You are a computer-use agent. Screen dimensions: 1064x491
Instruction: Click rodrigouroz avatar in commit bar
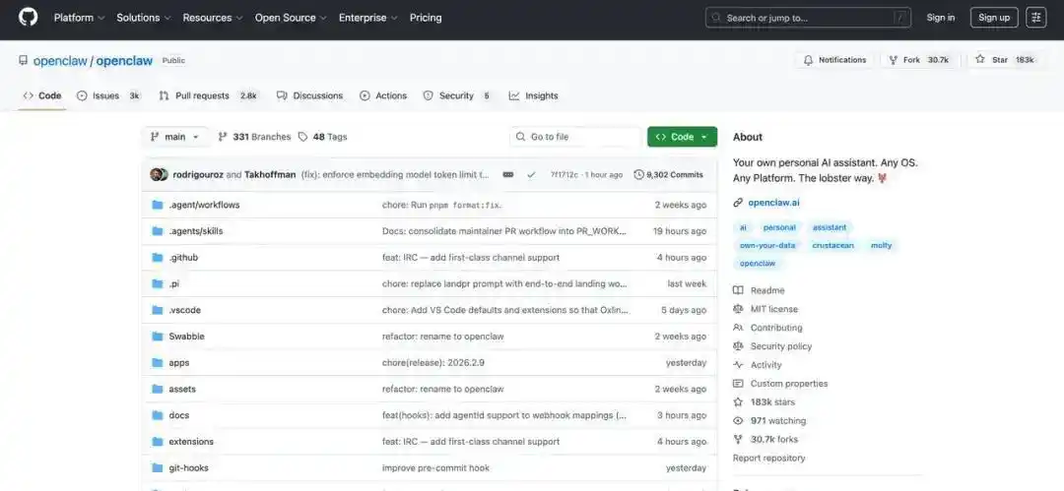[156, 174]
